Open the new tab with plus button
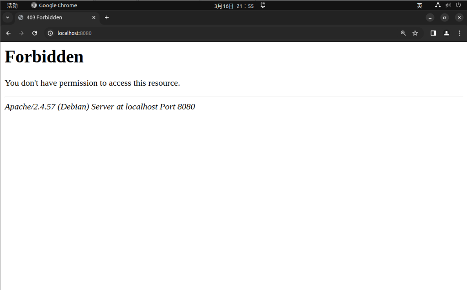467x290 pixels. pos(107,18)
